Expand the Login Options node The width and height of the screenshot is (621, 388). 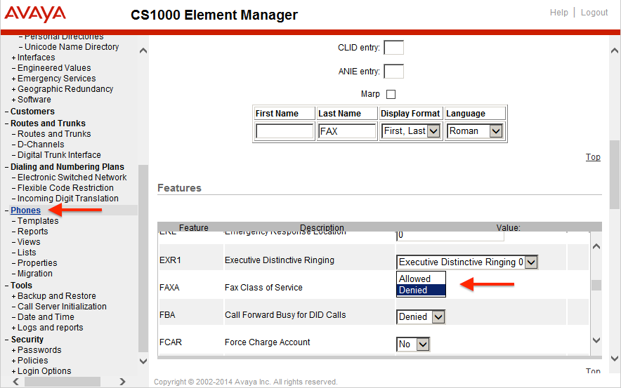(13, 371)
